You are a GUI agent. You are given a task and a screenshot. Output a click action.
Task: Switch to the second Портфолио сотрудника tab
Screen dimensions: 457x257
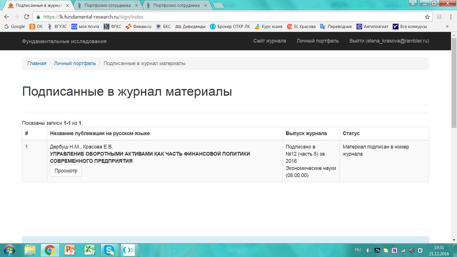(x=176, y=5)
